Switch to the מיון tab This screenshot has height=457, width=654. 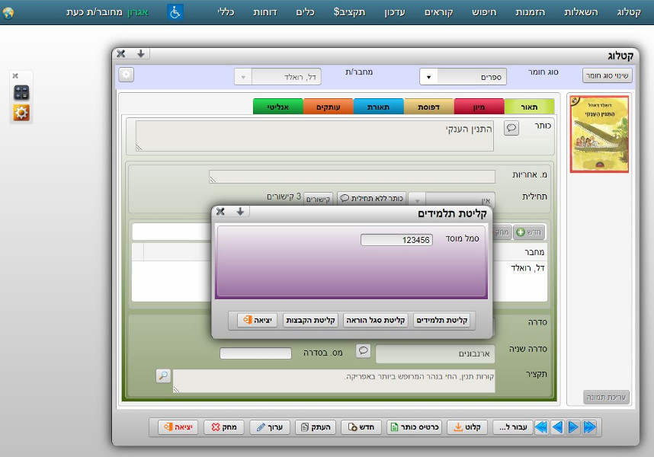point(479,107)
